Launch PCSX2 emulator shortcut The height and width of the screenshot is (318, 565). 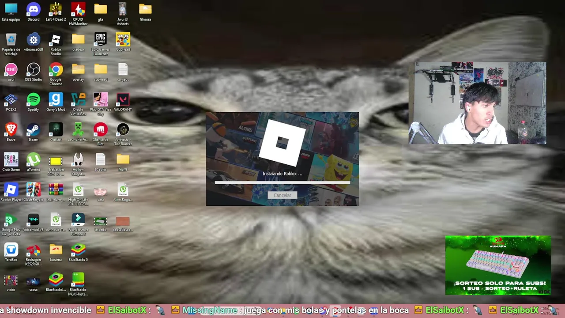pos(11,102)
